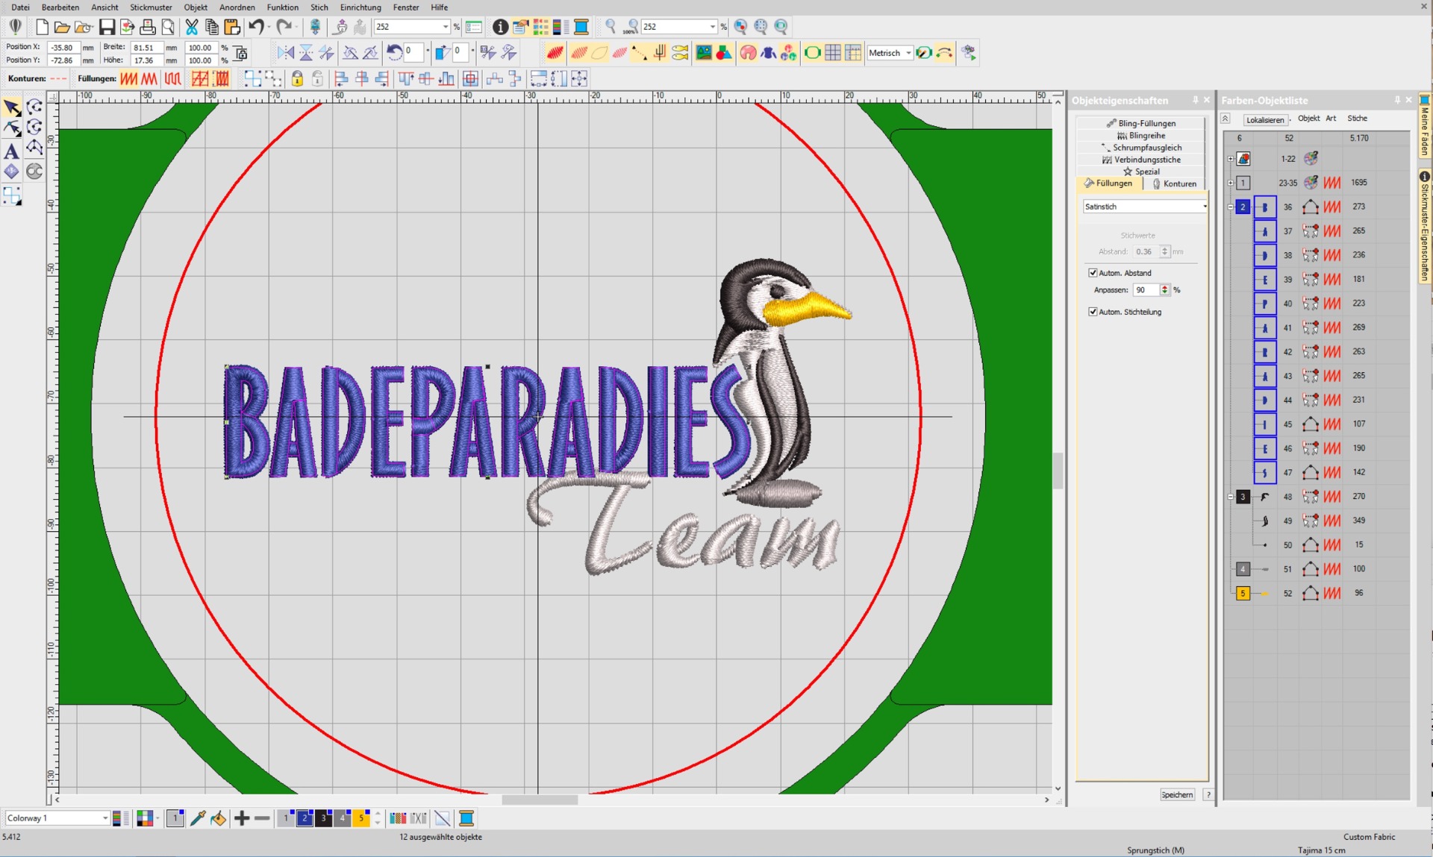Click the Lokalisieren button
Screen dimensions: 1433x857
1264,119
